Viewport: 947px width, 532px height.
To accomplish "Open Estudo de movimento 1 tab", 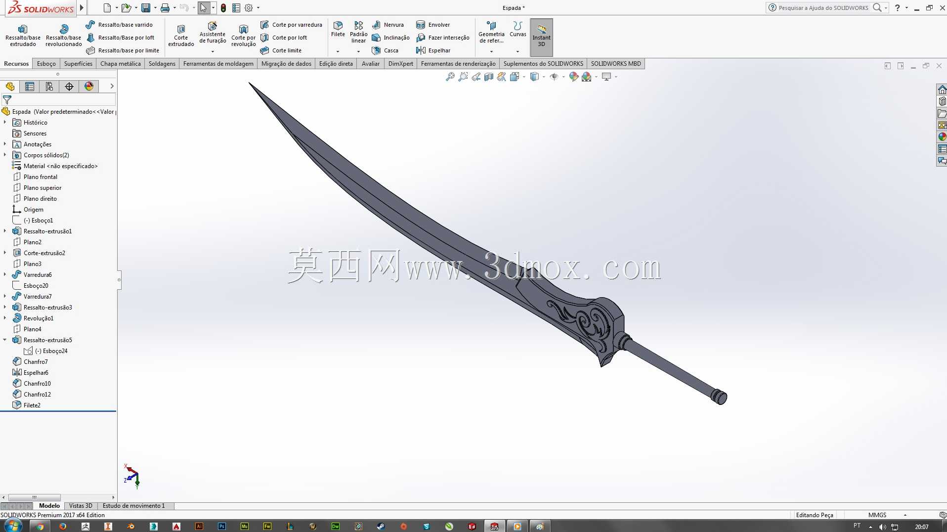I will 133,506.
